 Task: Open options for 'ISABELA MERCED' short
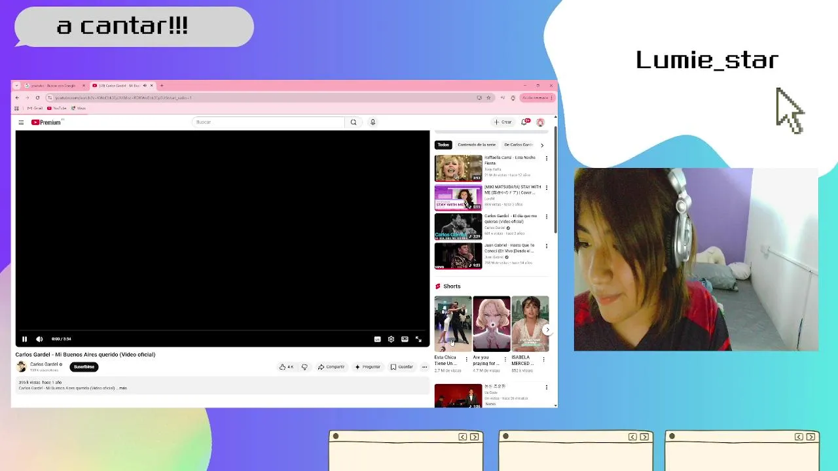click(543, 359)
